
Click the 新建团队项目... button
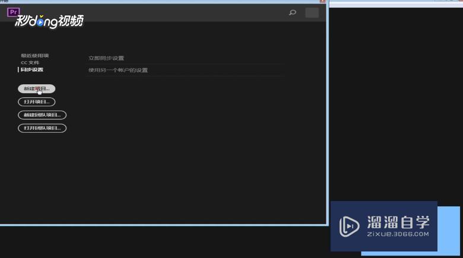(x=42, y=115)
